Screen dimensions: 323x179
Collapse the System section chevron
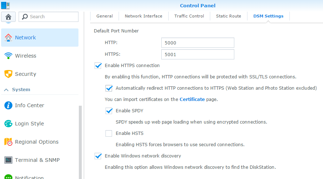(6, 90)
